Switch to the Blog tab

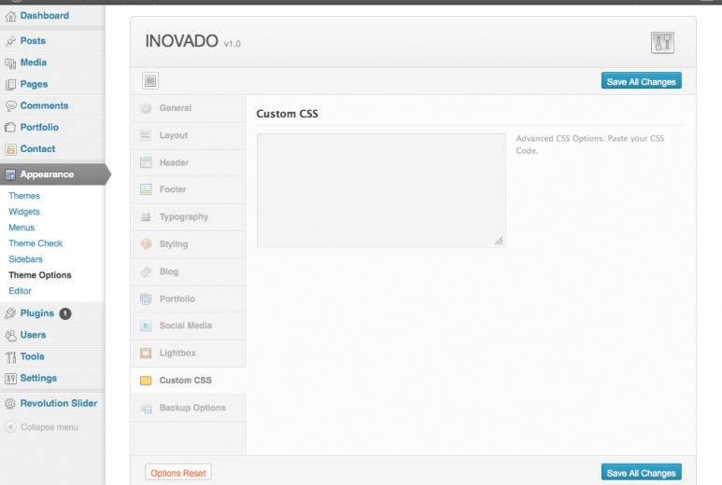click(x=189, y=271)
